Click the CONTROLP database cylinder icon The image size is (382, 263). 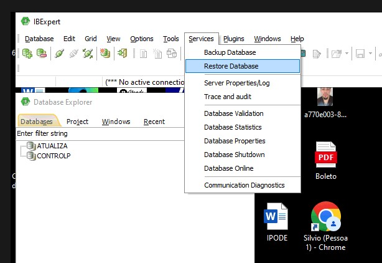coord(31,156)
